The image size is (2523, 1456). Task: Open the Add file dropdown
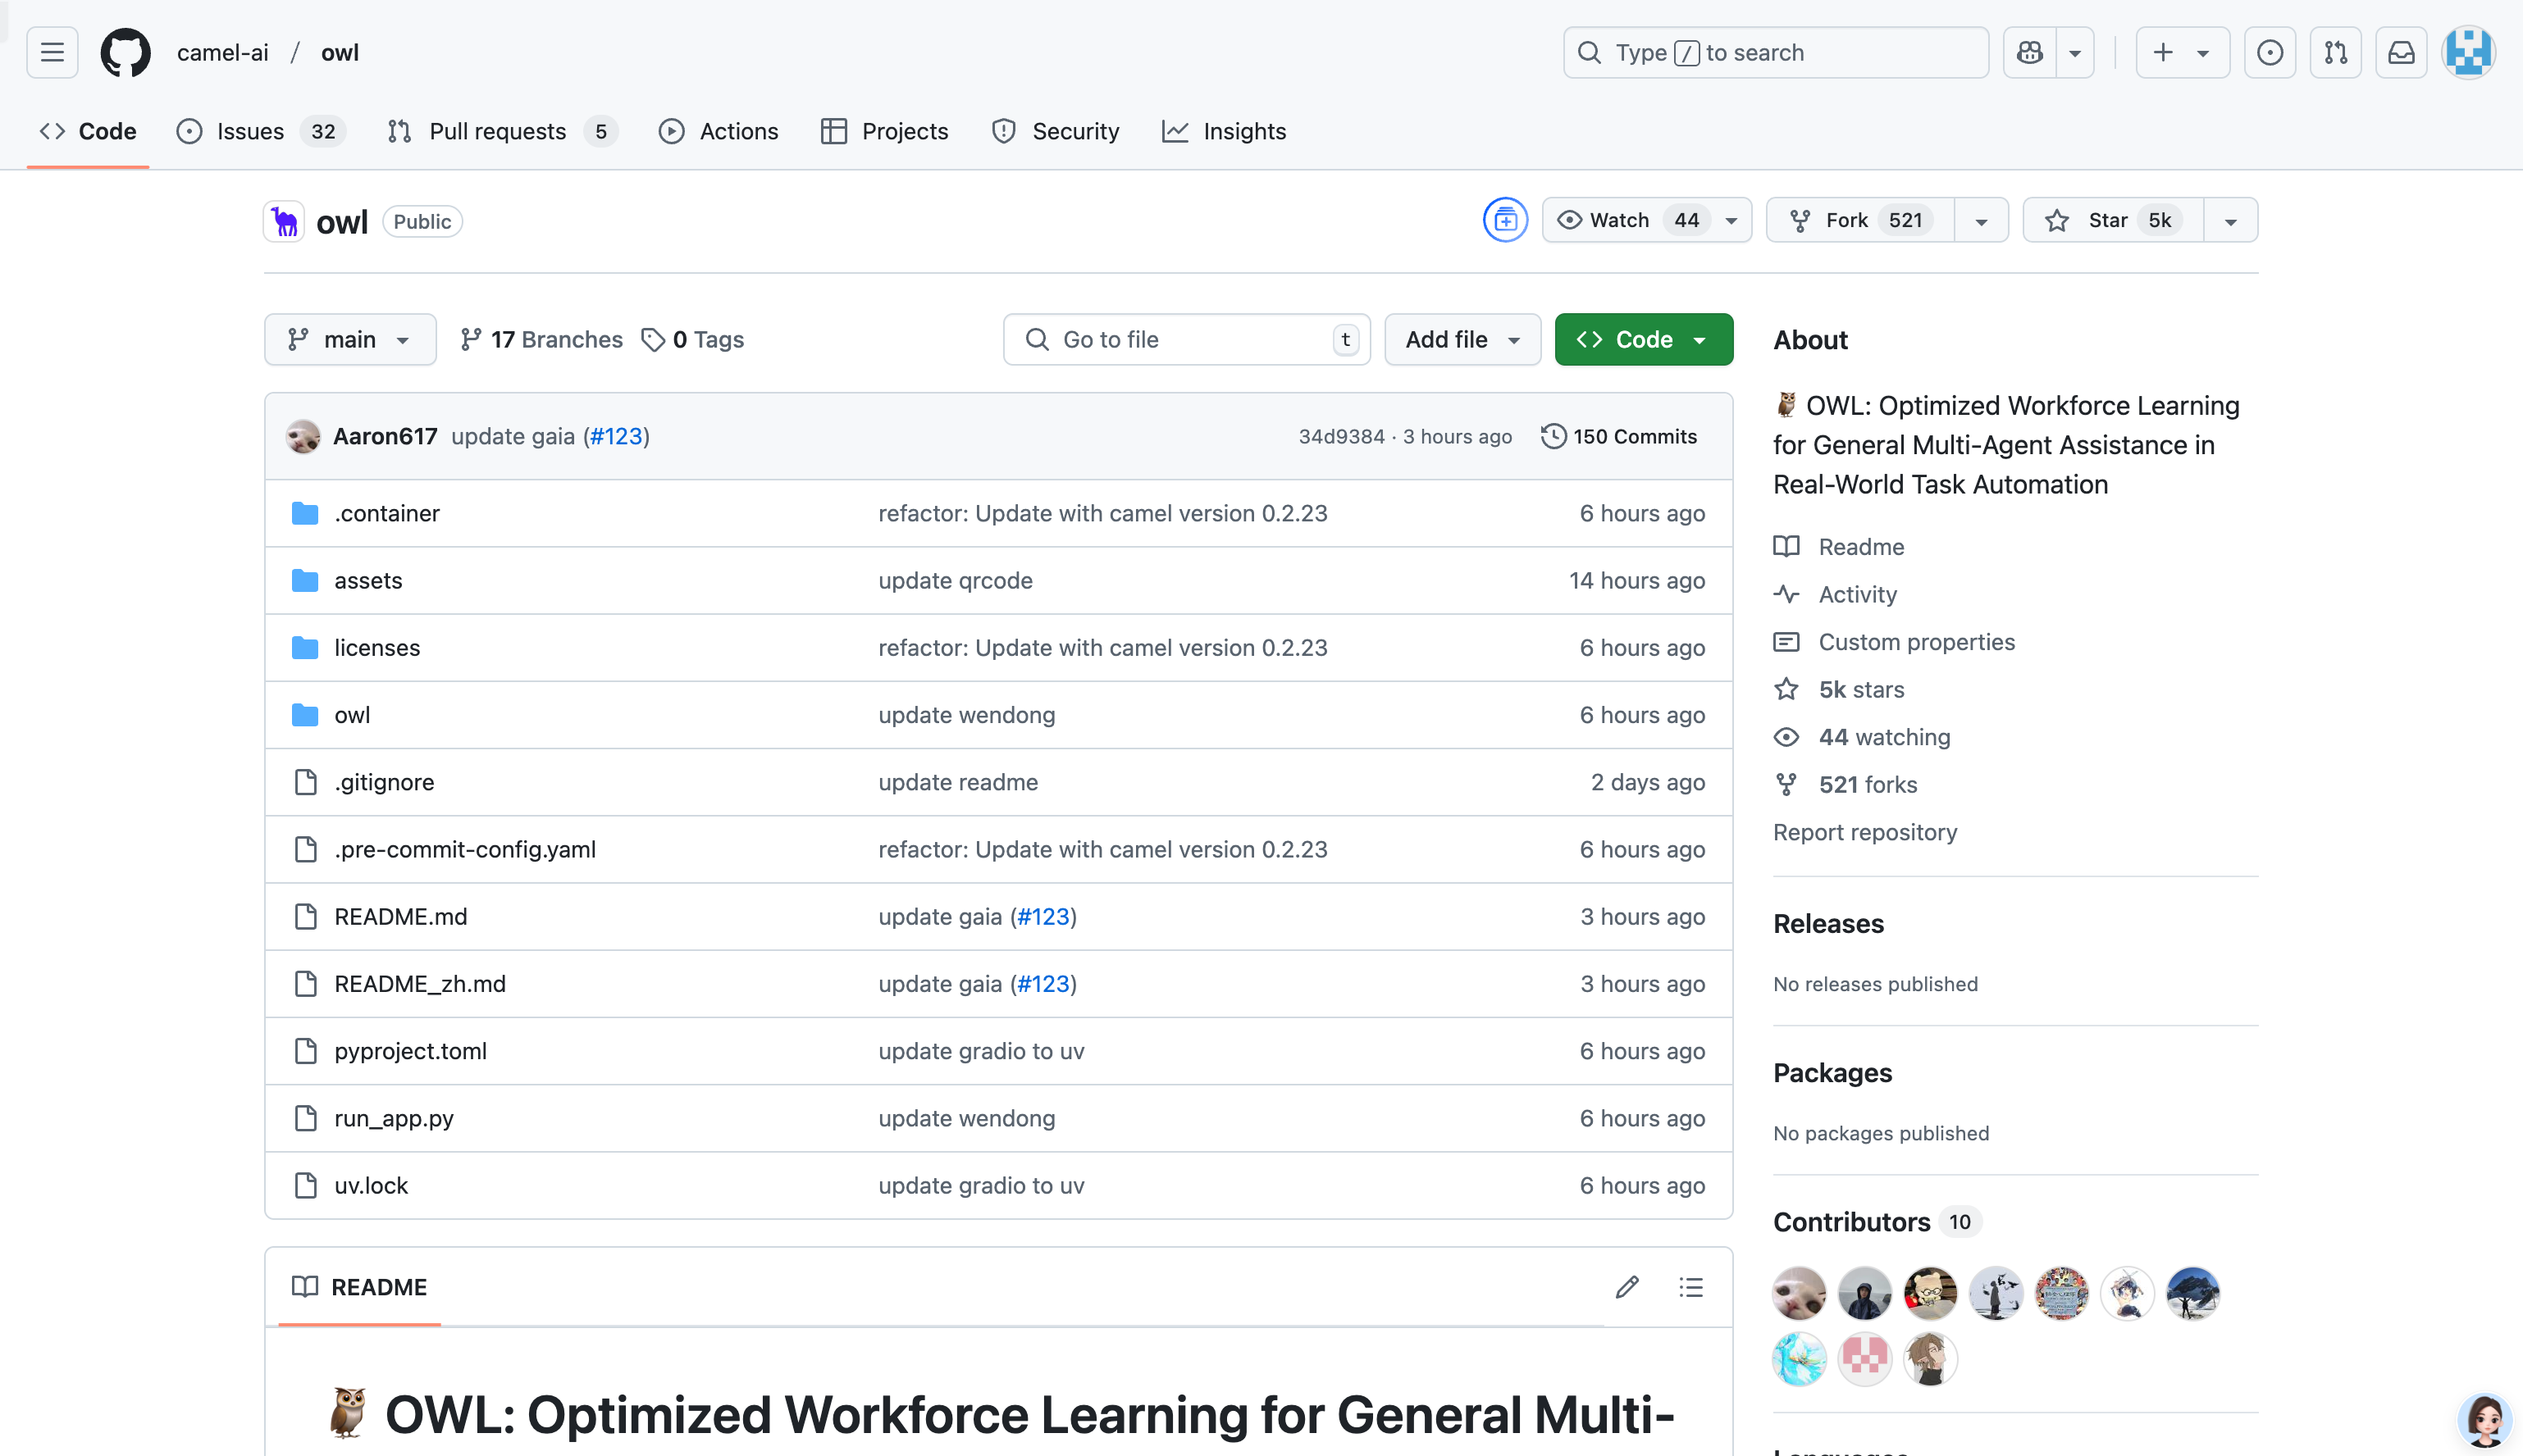tap(1462, 339)
